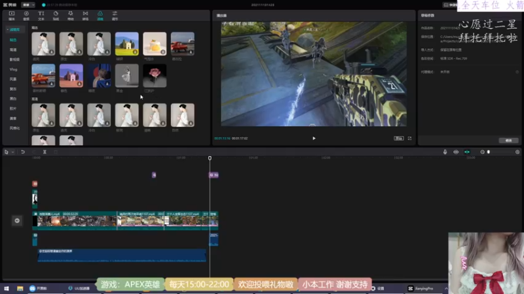Select the filter category directly above Vlog
524x294 pixels.
click(14, 59)
